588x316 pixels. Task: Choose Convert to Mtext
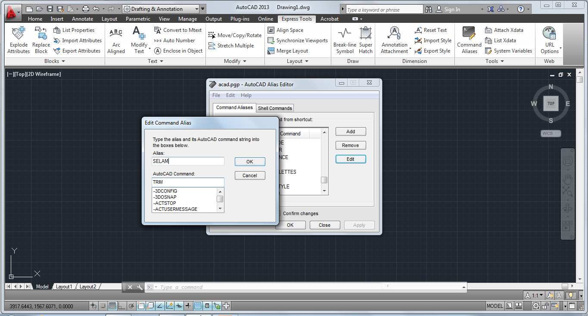coord(178,30)
